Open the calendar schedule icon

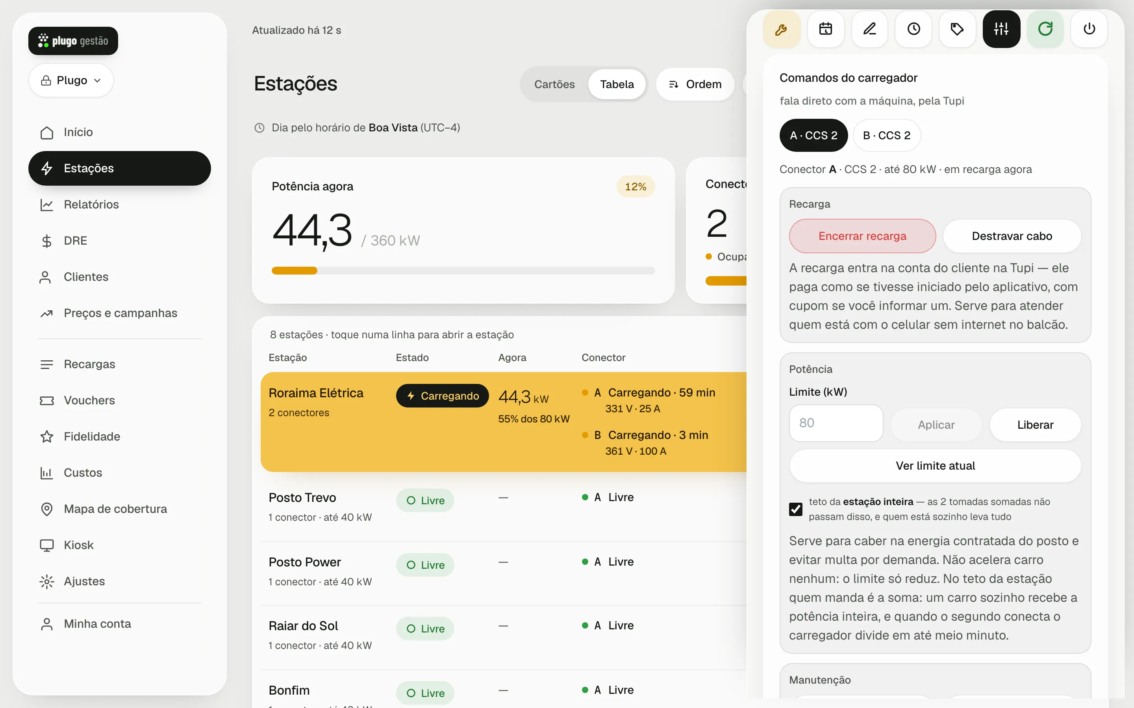point(825,29)
